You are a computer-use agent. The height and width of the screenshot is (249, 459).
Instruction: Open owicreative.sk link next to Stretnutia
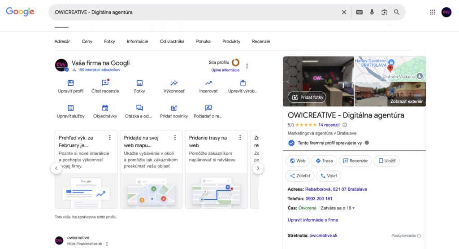coord(324,236)
